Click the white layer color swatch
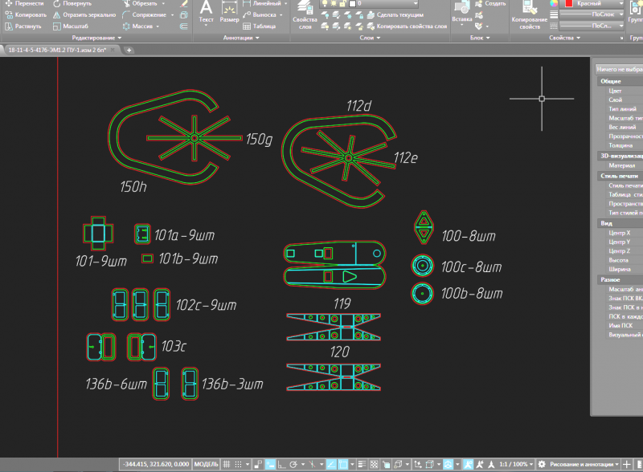Viewport: 643px width, 472px height. (352, 4)
